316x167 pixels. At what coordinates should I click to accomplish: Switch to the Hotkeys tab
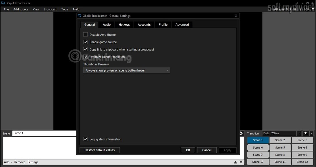pyautogui.click(x=124, y=25)
